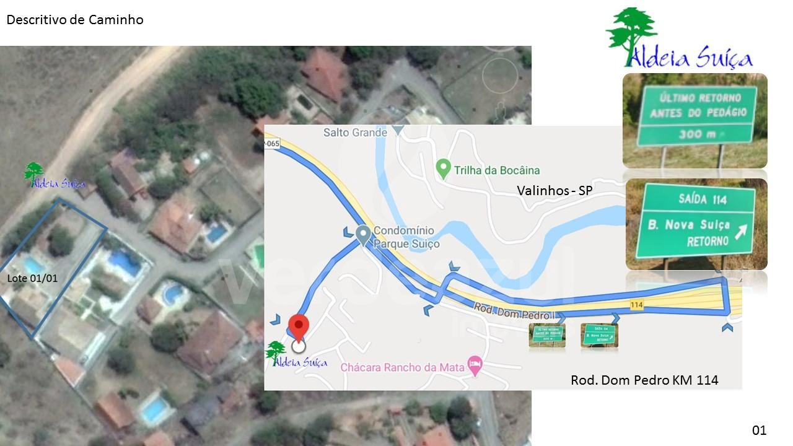Click the Salto Grande gray marker
Image resolution: width=793 pixels, height=446 pixels.
pos(398,131)
